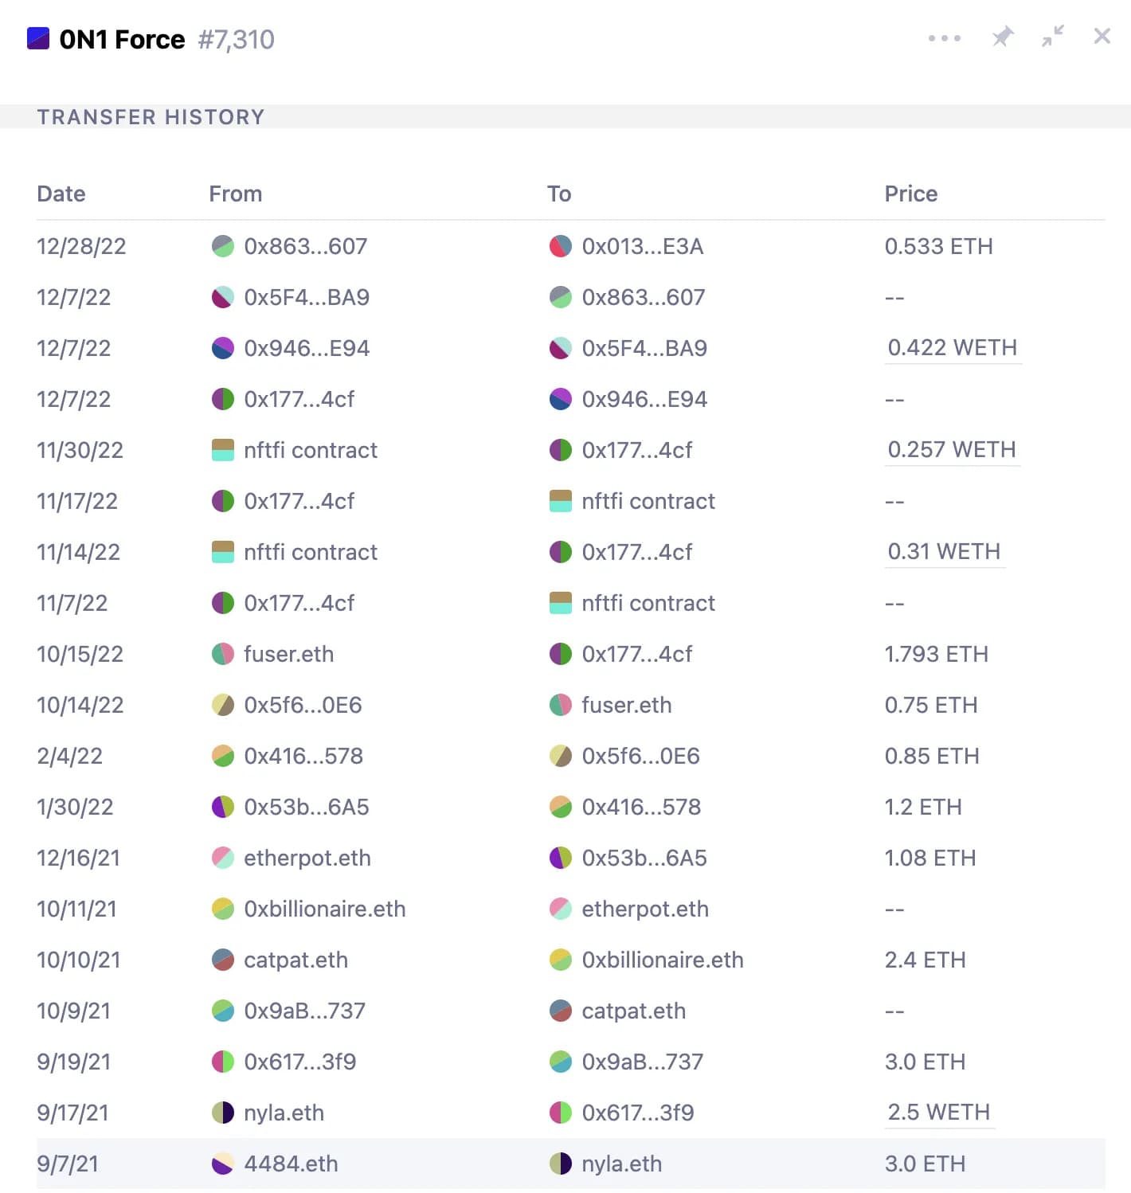This screenshot has width=1131, height=1193.
Task: Open the 0.422 WETH price link
Action: point(953,348)
